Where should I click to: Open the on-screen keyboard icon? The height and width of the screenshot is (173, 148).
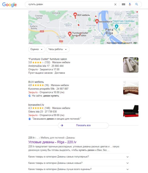click(x=123, y=4)
